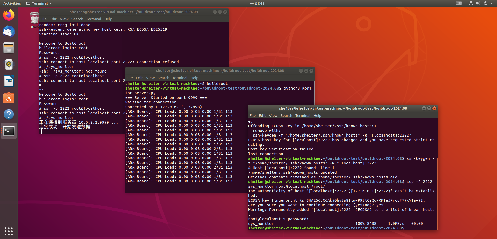497x239 pixels.
Task: Expand the system menu arrow
Action: click(492, 3)
